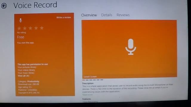Click the 'Your videos library' permission

click(x=26, y=70)
